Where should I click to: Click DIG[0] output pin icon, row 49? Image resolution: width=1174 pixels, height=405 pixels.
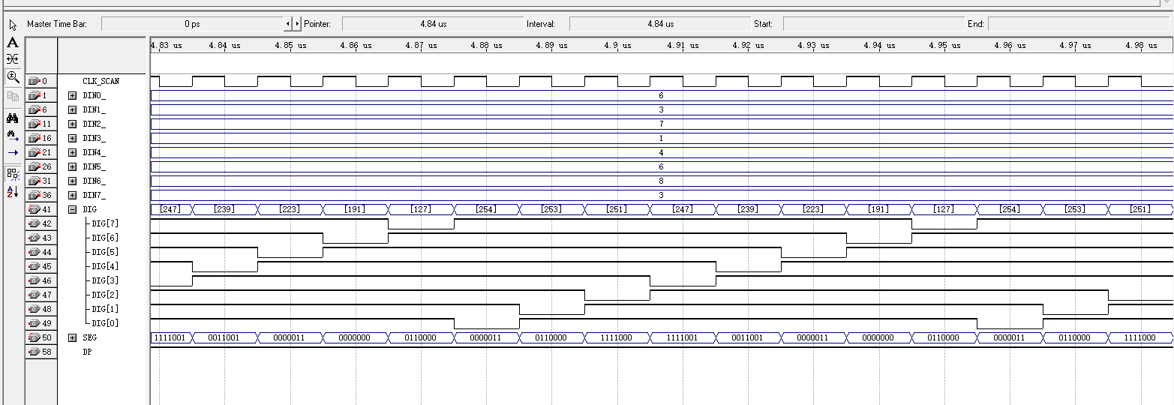pos(34,323)
